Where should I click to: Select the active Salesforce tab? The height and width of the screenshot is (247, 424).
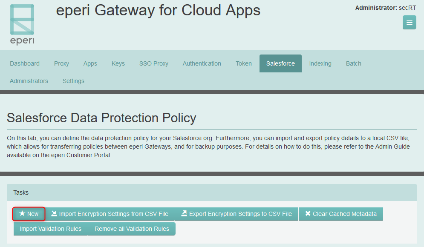[280, 63]
